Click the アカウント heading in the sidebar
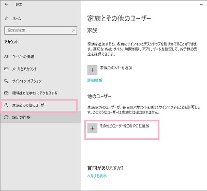Viewport: 207px width, 191px height. (11, 42)
